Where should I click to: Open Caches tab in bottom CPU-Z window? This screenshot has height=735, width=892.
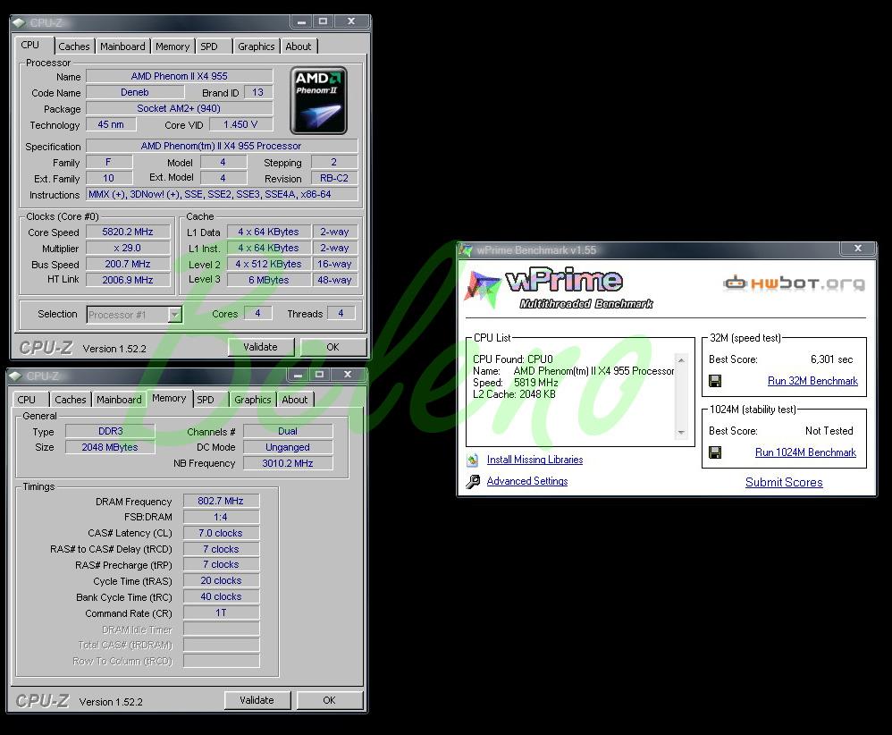click(x=71, y=400)
